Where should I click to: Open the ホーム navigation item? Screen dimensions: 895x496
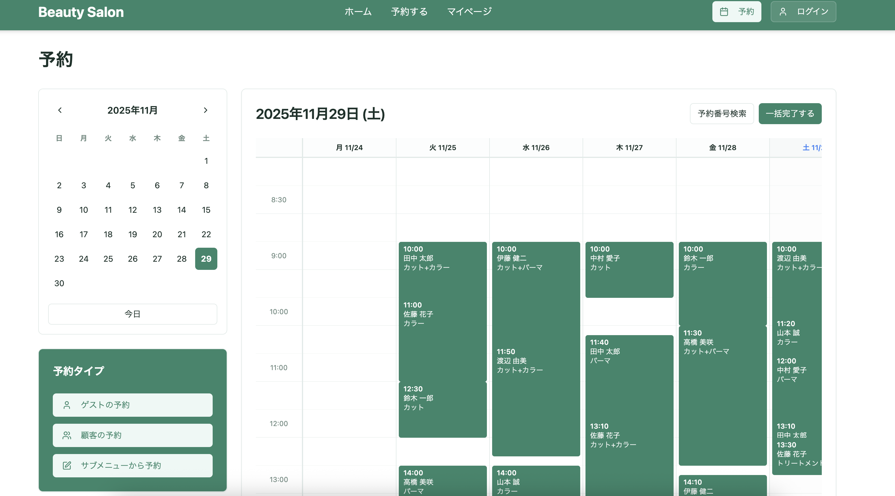358,12
